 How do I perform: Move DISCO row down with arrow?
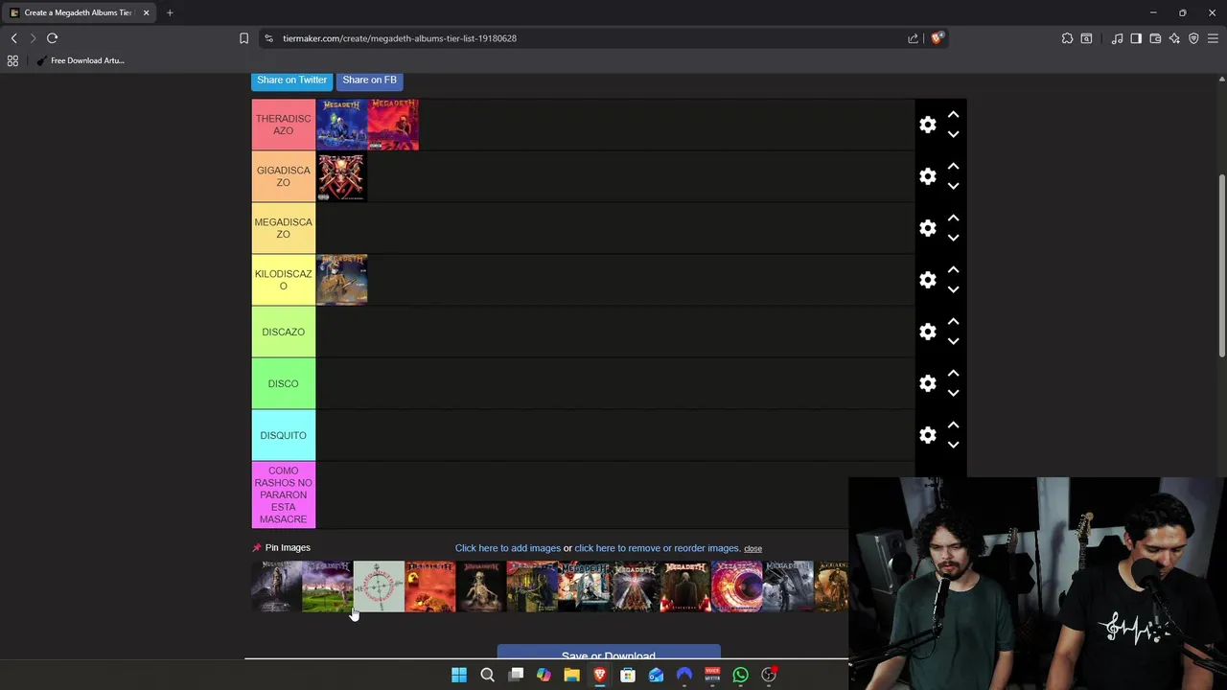click(x=953, y=394)
